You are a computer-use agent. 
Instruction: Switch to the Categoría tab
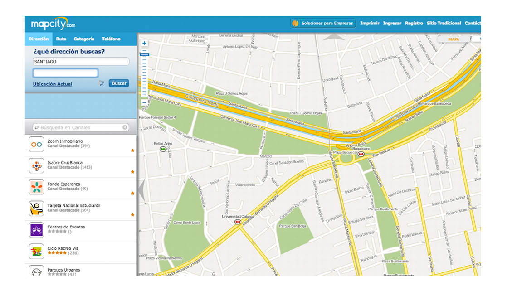(84, 39)
